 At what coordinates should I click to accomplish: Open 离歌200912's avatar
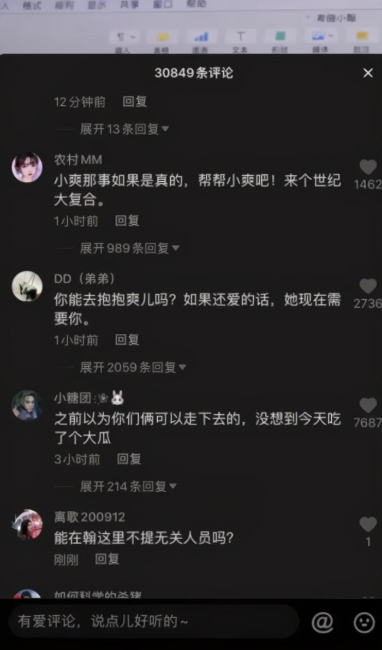(x=27, y=524)
